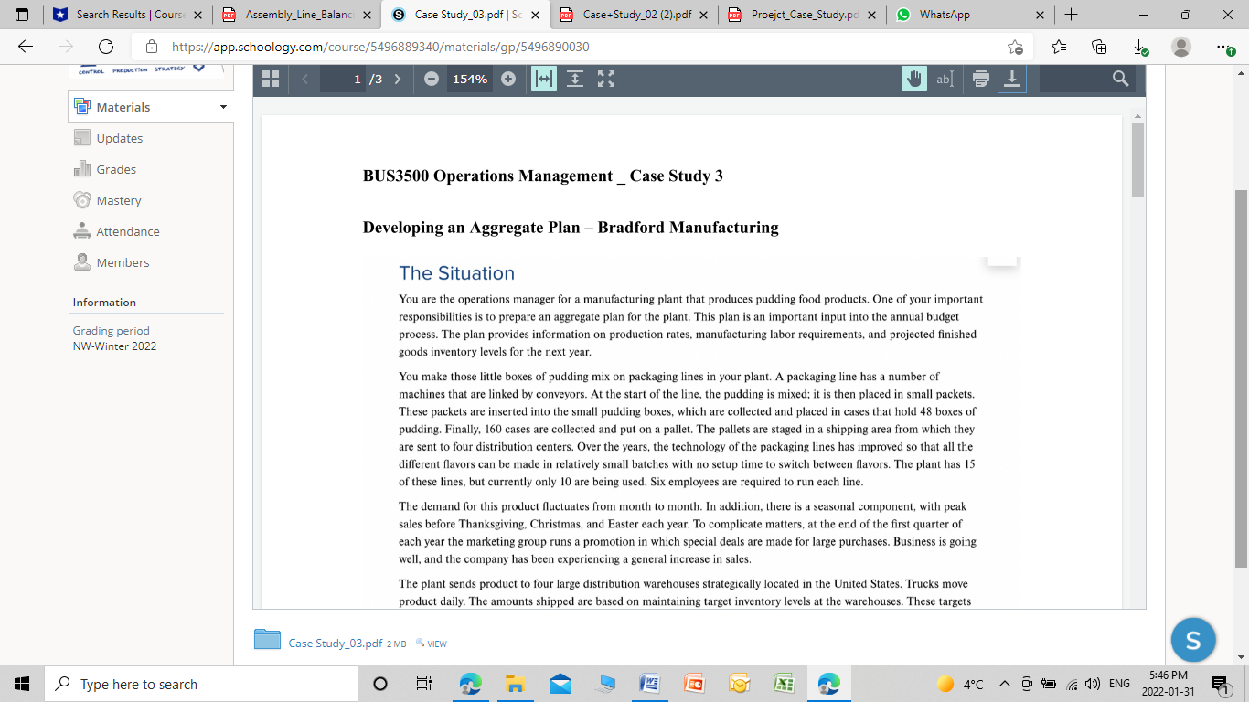Open search within the PDF document
This screenshot has height=702, width=1249.
point(1119,79)
